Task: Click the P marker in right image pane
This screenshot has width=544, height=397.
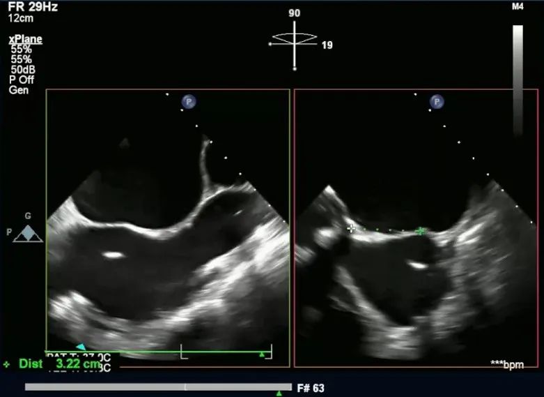Action: click(437, 102)
